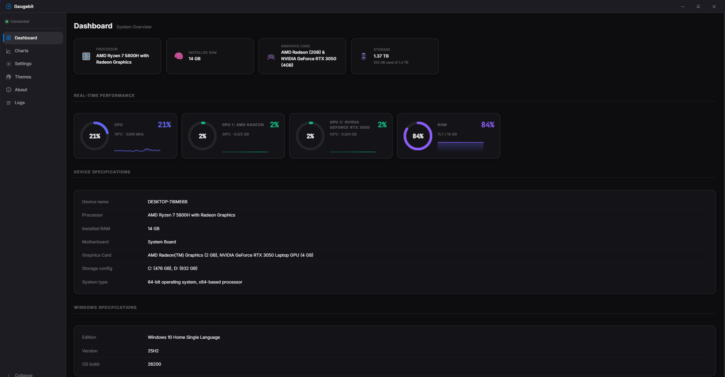
Task: Click device name 'DESKTOP-7I8ME6B'
Action: pyautogui.click(x=168, y=202)
